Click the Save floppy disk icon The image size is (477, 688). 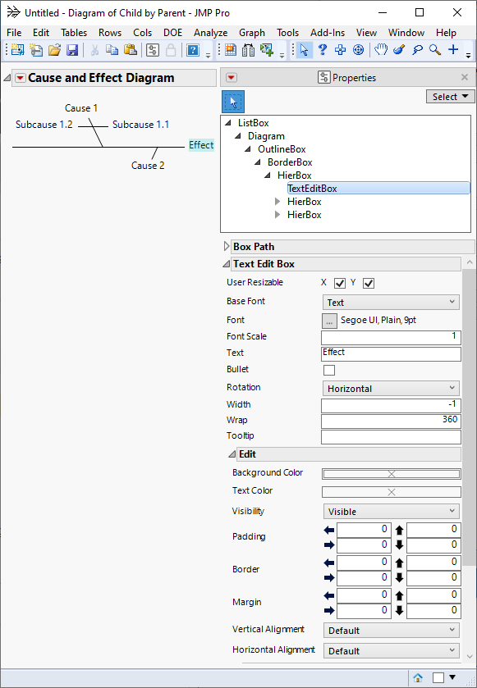click(72, 50)
